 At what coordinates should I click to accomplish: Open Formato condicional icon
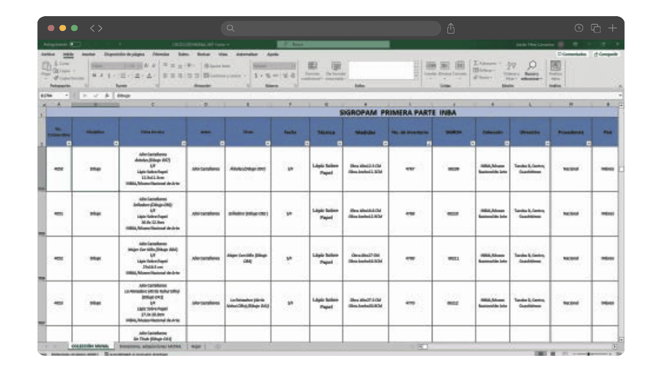[312, 67]
